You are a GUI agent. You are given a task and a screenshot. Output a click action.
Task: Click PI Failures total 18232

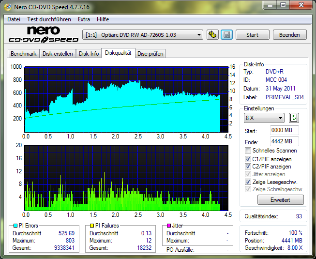point(144,247)
